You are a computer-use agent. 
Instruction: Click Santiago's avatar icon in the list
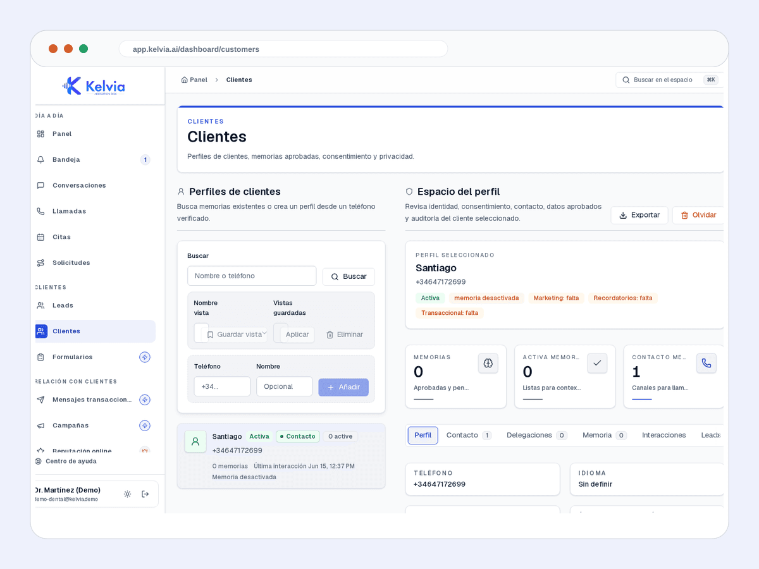click(x=195, y=441)
